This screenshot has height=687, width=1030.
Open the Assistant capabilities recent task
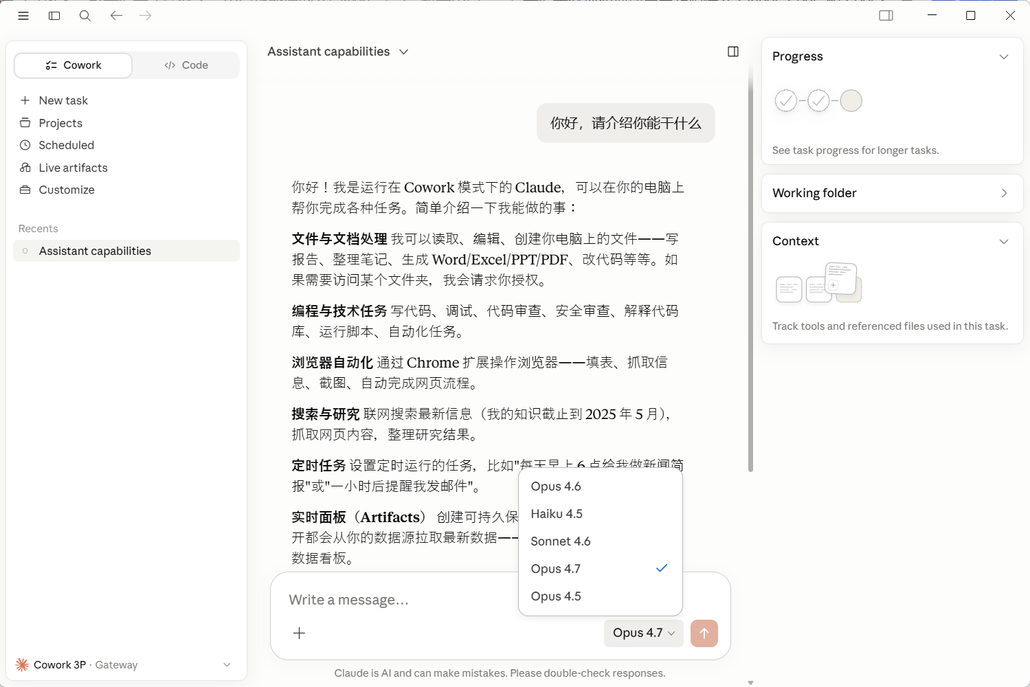coord(126,251)
